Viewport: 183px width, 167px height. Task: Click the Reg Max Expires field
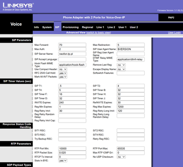click(131, 107)
